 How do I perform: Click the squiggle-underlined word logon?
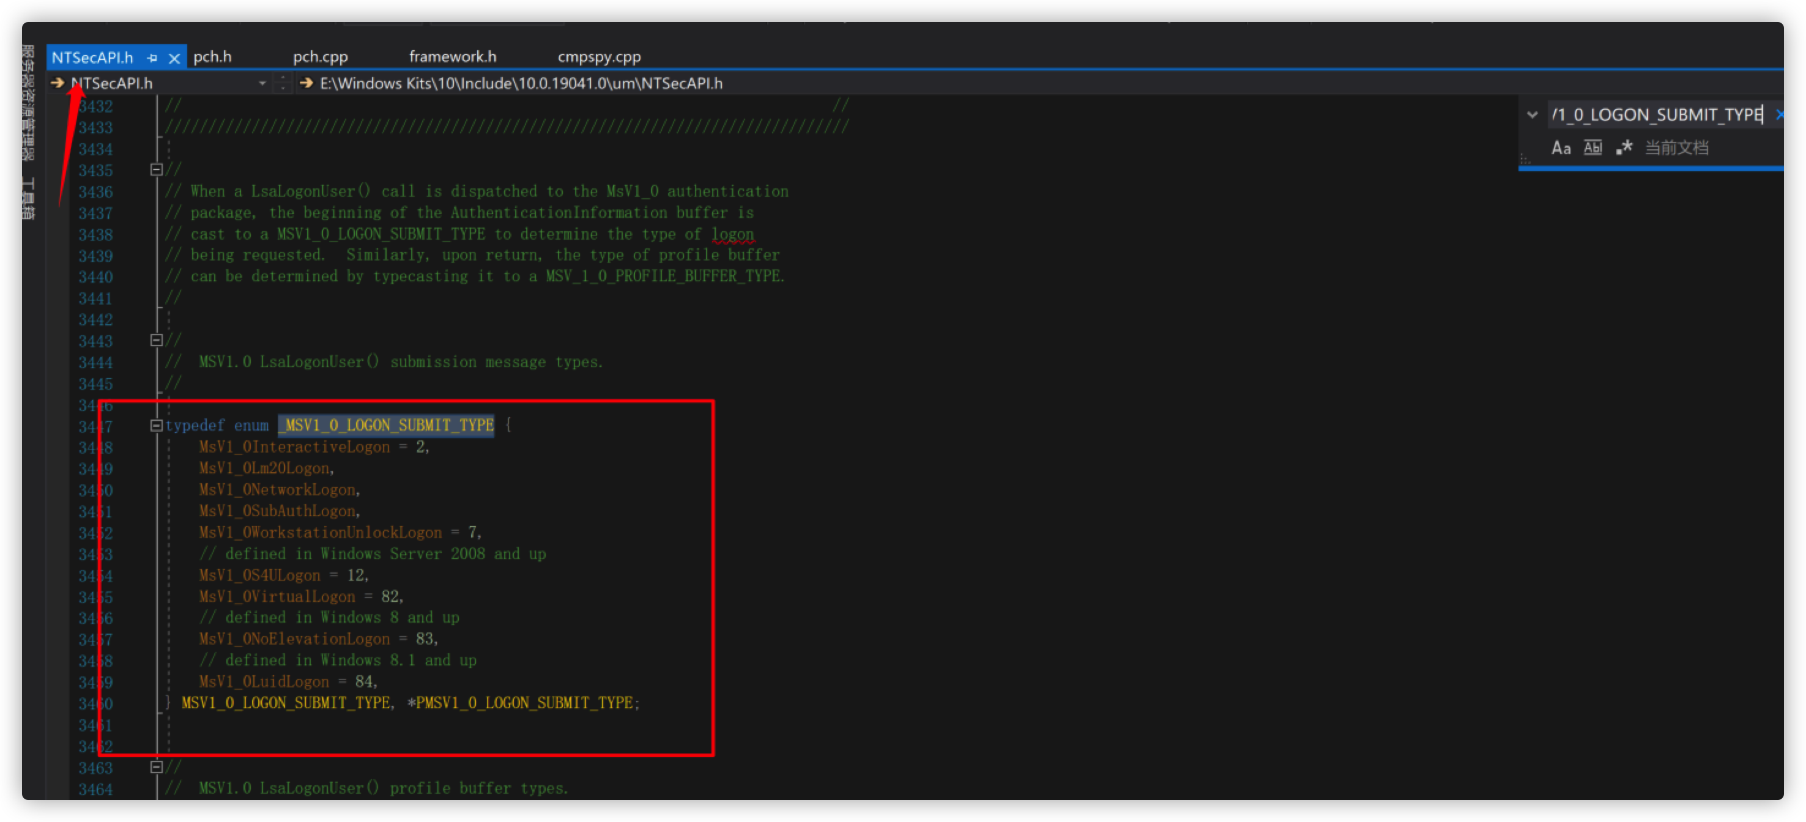click(x=733, y=234)
